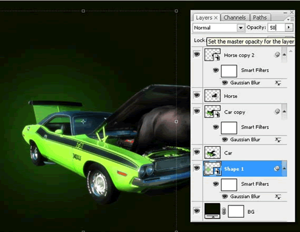This screenshot has height=232, width=300.
Task: Select the Car layer name
Action: pyautogui.click(x=228, y=153)
